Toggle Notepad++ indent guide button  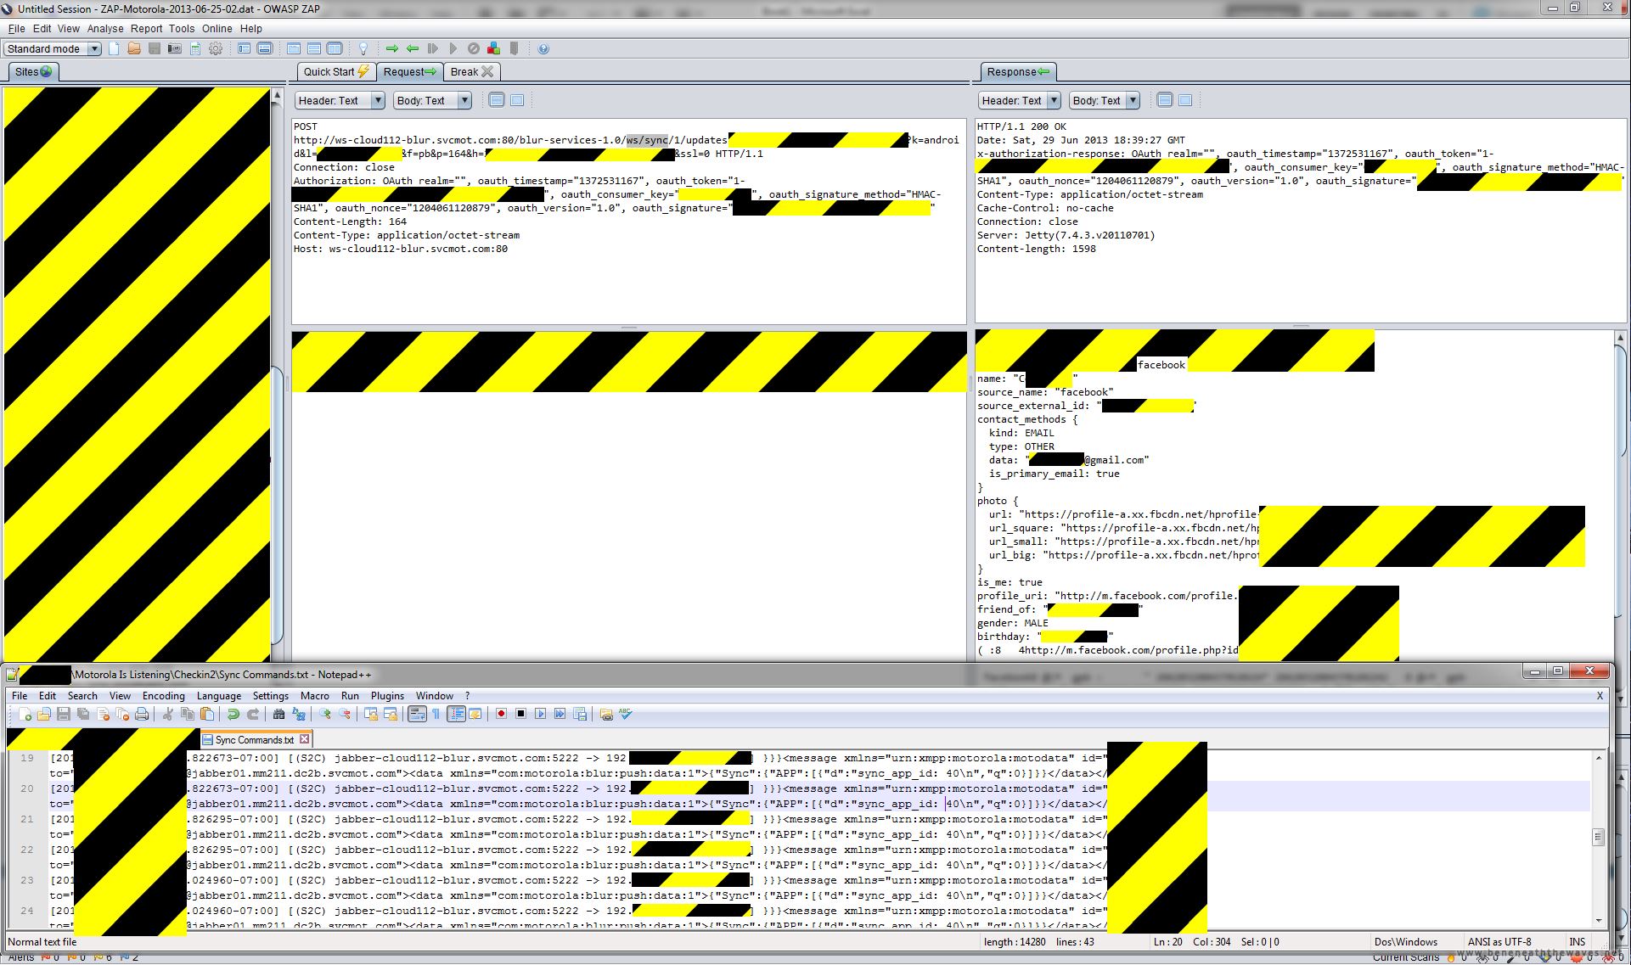click(456, 715)
